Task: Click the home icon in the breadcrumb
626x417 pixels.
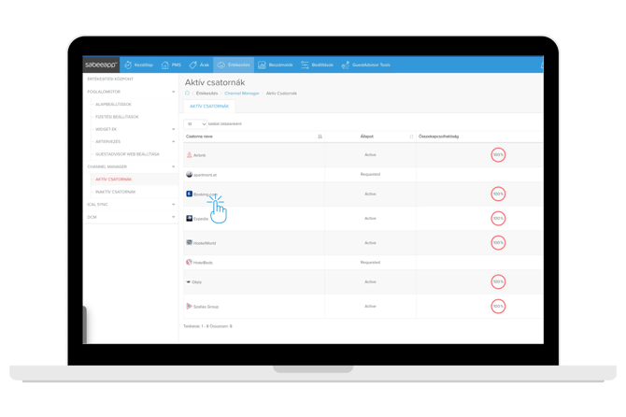Action: pos(188,93)
